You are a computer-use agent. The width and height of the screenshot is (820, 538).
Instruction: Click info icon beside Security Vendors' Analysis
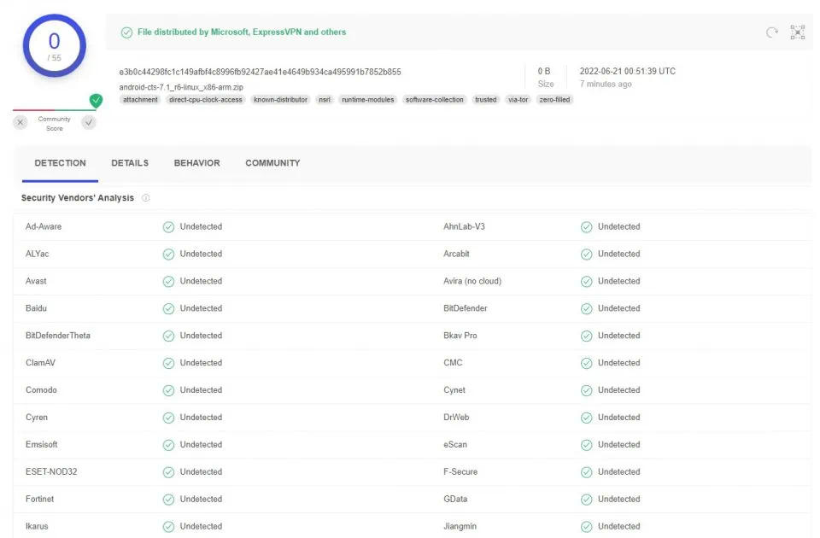pos(146,198)
